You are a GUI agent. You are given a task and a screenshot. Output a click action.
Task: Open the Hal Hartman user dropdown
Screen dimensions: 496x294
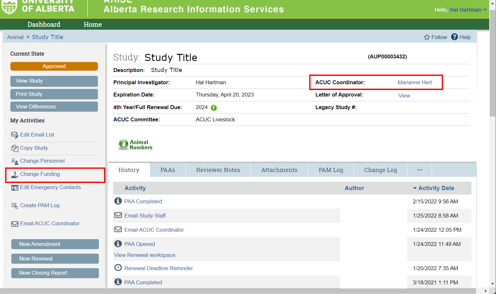pyautogui.click(x=468, y=10)
